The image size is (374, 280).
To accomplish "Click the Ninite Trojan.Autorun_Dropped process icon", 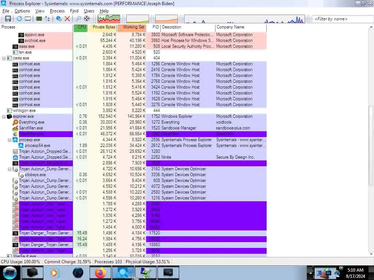I will (x=15, y=157).
